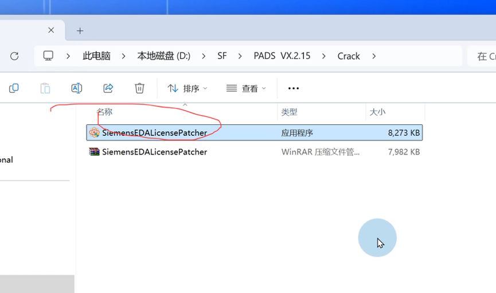Click the Share toolbar icon

(108, 88)
